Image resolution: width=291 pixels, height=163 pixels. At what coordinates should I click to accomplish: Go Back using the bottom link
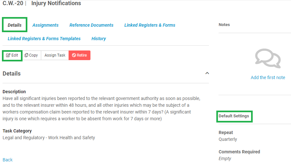tap(8, 160)
